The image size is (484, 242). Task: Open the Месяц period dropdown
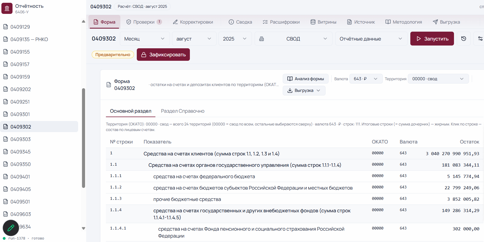click(x=145, y=39)
